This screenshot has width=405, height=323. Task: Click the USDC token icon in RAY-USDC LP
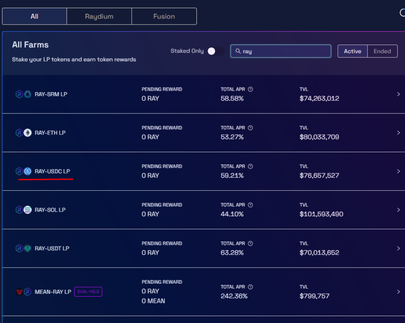pyautogui.click(x=28, y=171)
